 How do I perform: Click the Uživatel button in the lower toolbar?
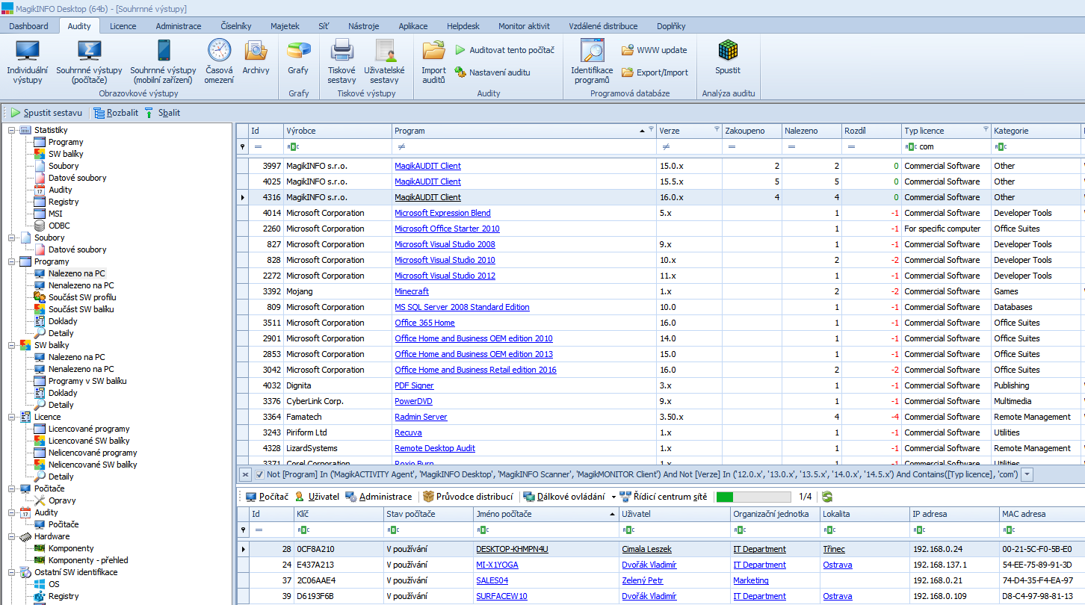(317, 497)
